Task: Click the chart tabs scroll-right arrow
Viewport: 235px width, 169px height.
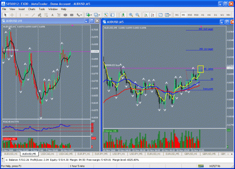Action: pyautogui.click(x=232, y=154)
